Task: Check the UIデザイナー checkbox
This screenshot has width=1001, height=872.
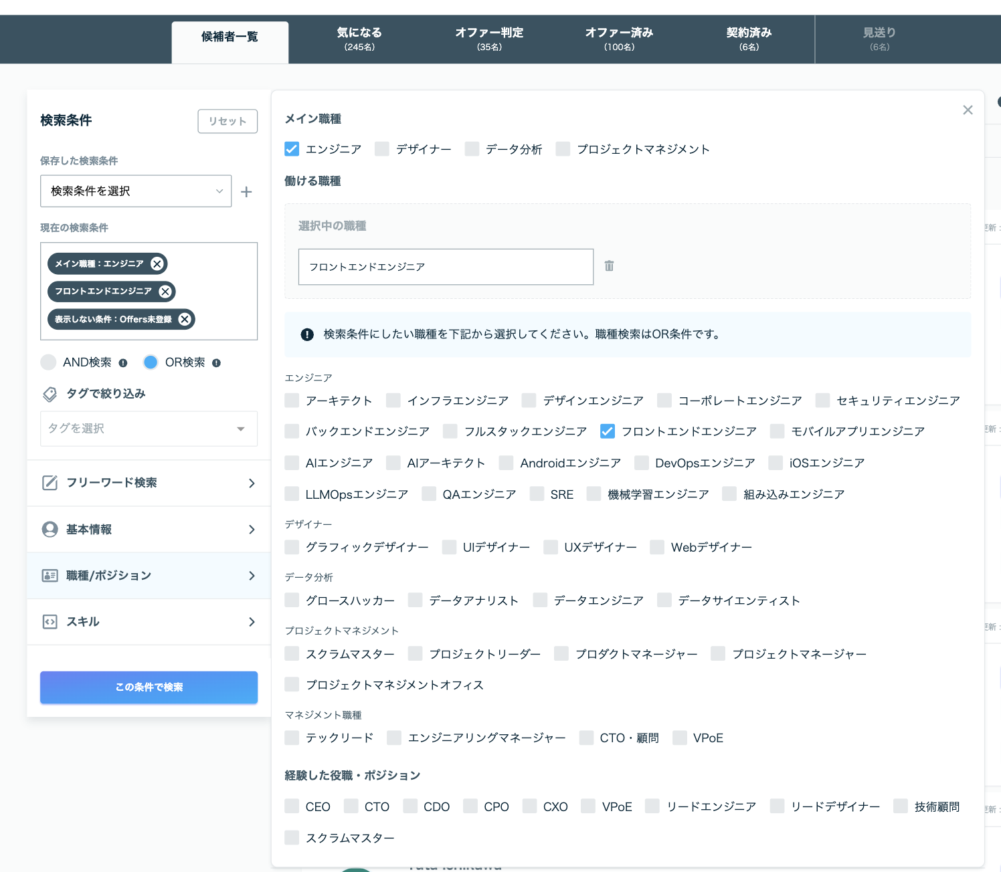Action: tap(450, 547)
